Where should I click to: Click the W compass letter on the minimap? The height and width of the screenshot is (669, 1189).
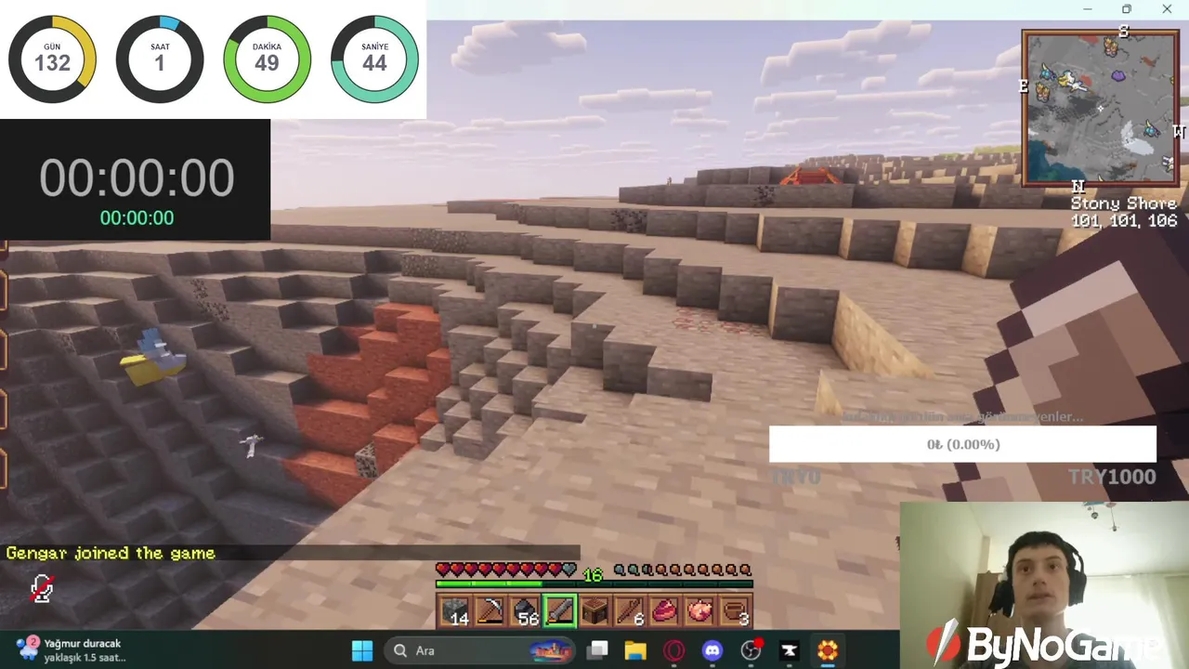coord(1179,132)
